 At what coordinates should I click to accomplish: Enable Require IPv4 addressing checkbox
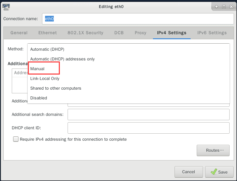(x=16, y=139)
